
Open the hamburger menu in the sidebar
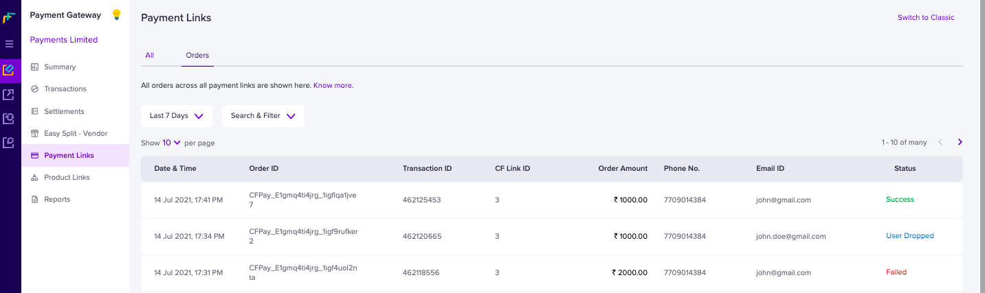(9, 44)
